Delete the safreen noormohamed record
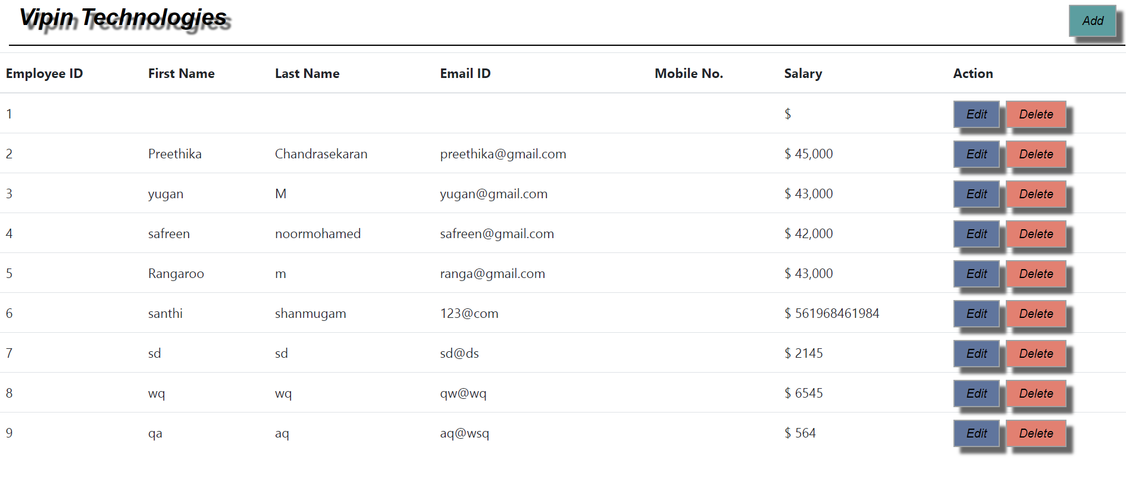This screenshot has height=481, width=1126. [1036, 233]
